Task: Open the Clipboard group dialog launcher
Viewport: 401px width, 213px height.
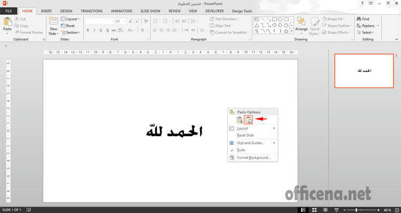Action: coord(44,40)
